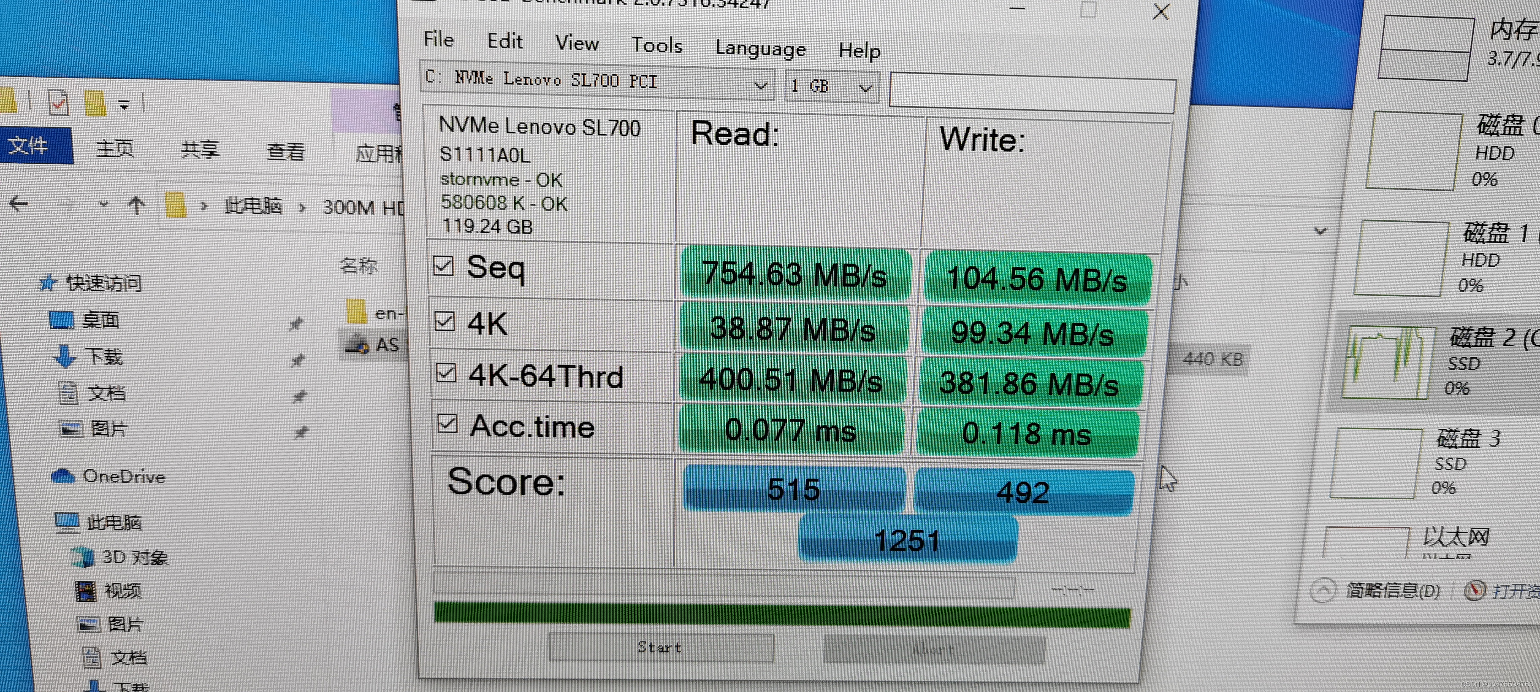
Task: Click the Up arrow in File Explorer
Action: click(x=136, y=205)
